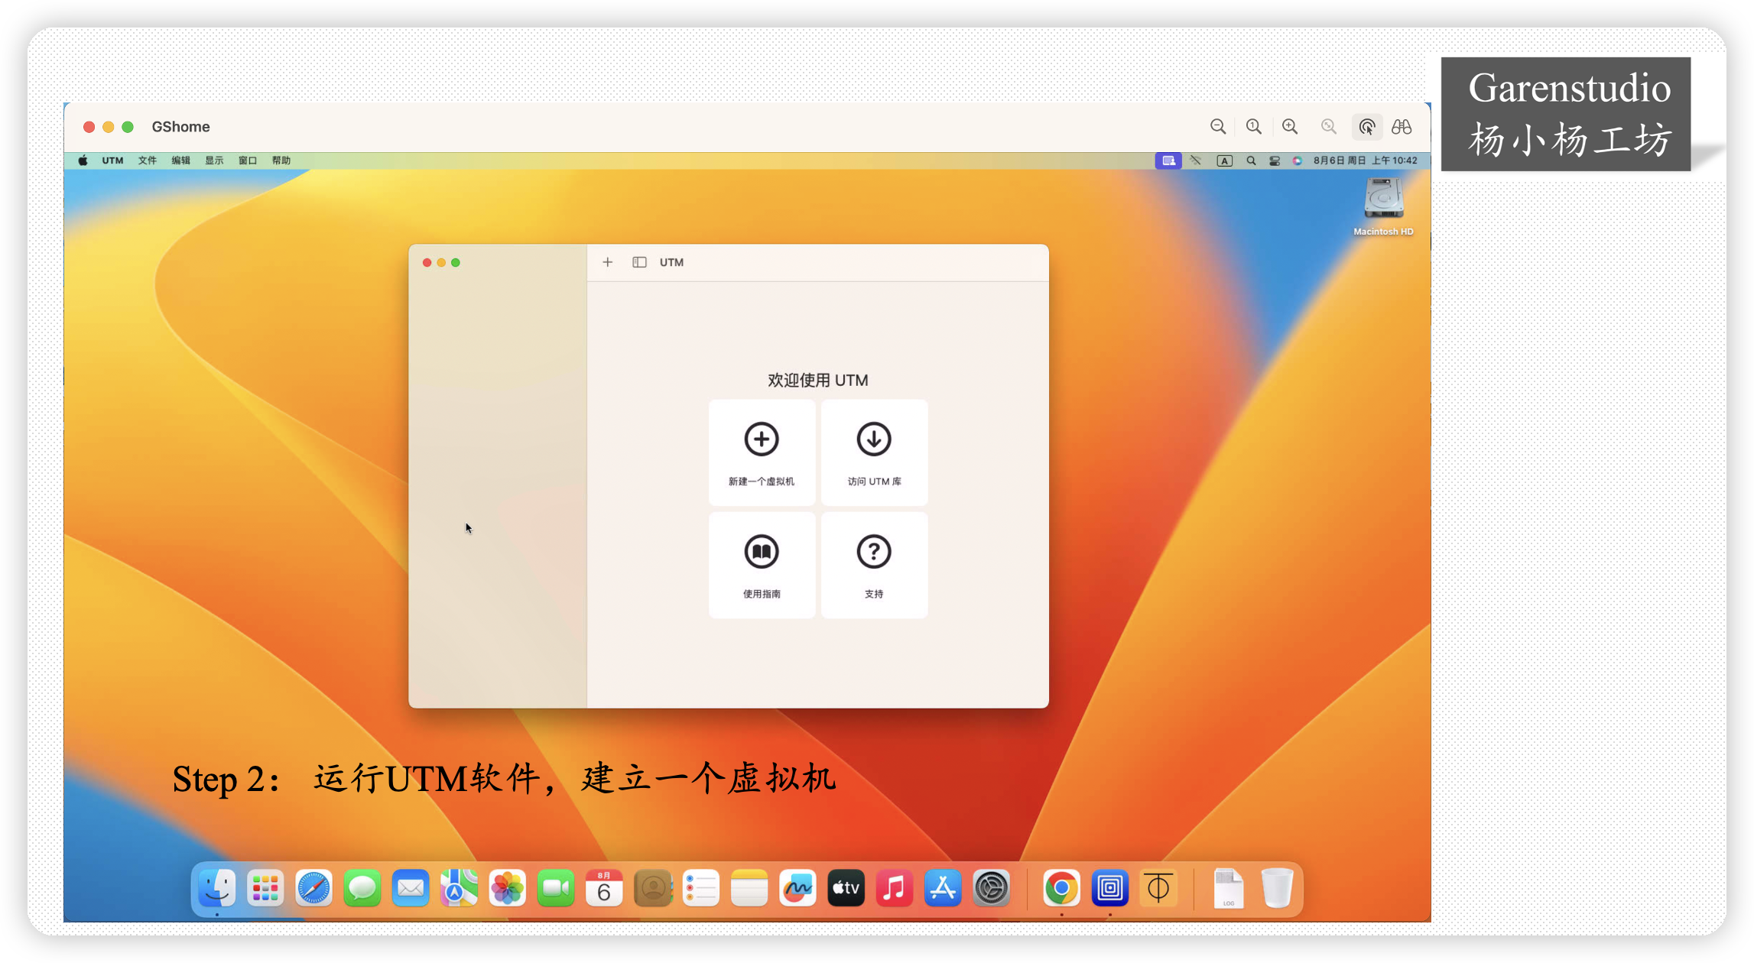Open Reminders from the Dock
The image size is (1754, 963).
point(701,888)
